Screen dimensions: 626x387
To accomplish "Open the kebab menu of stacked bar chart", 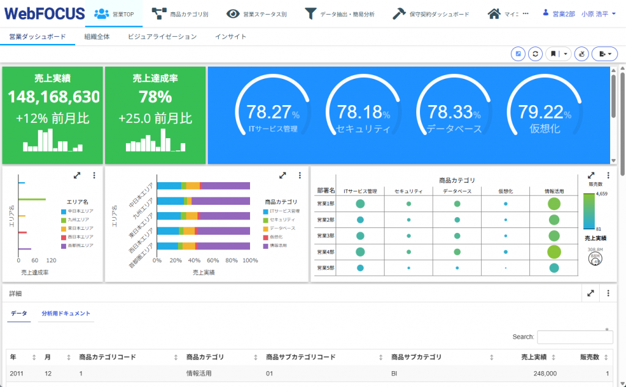I will pyautogui.click(x=300, y=175).
